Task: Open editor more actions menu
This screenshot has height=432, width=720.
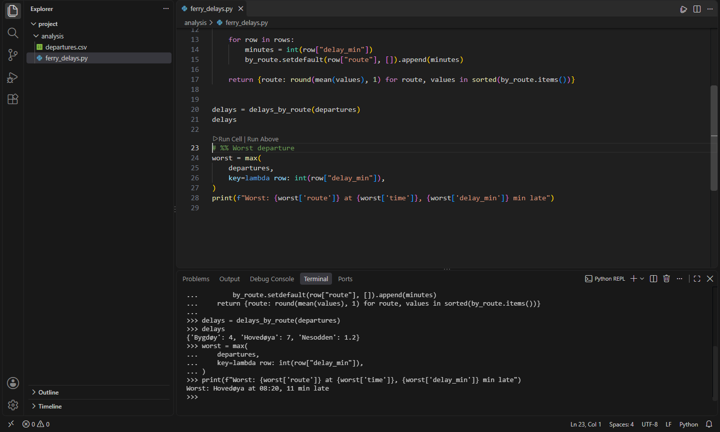Action: coord(710,9)
